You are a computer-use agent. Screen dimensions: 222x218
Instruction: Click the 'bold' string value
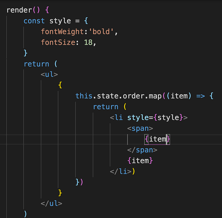(101, 32)
